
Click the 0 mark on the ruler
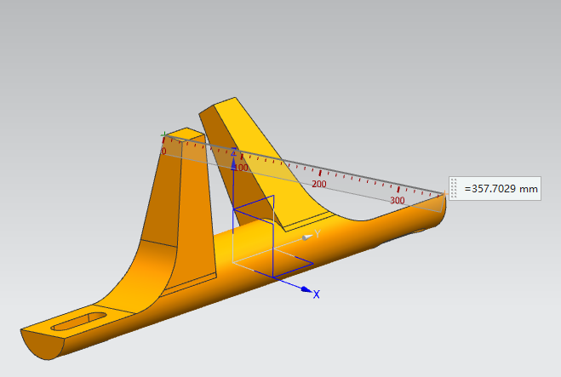[x=164, y=151]
